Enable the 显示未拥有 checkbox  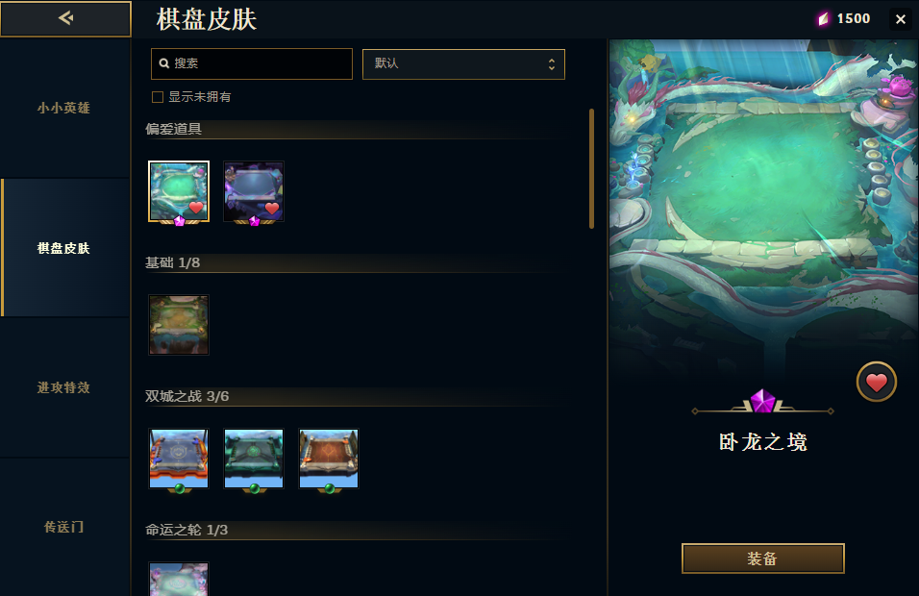(158, 97)
